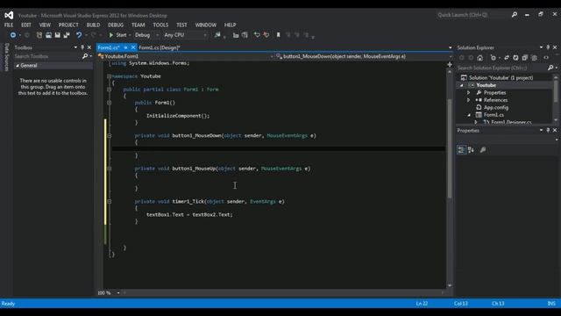Collapse the Youtube project node
This screenshot has width=561, height=316.
tap(462, 85)
